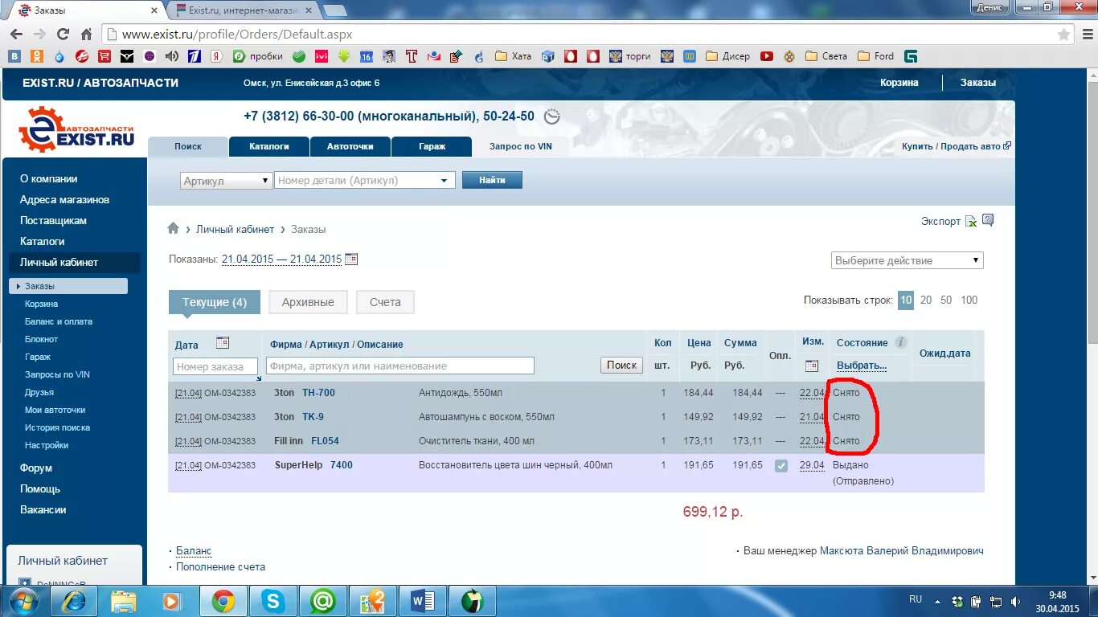
Task: Click the calendar icon under Изм. column
Action: coord(812,366)
